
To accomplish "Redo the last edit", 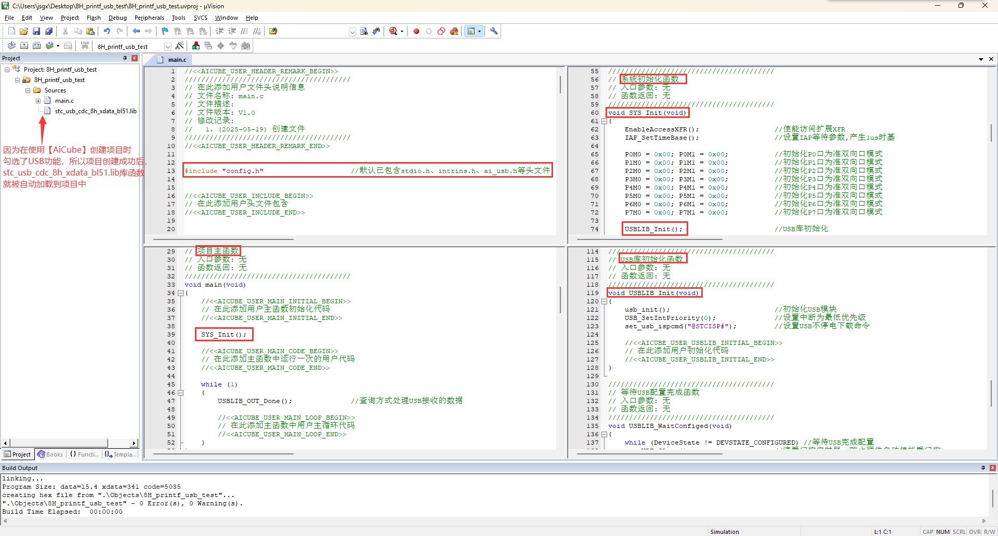I will tap(120, 31).
